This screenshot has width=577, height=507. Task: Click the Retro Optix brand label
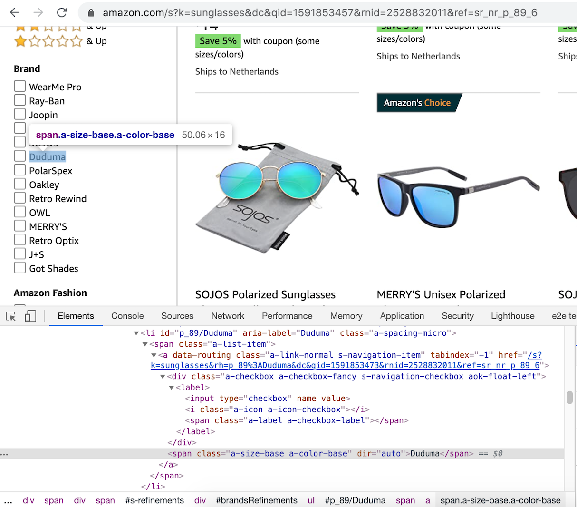pos(54,241)
